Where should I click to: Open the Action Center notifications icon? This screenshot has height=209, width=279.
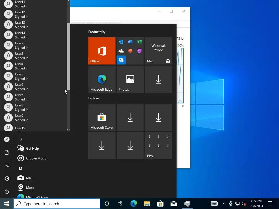[x=270, y=204]
